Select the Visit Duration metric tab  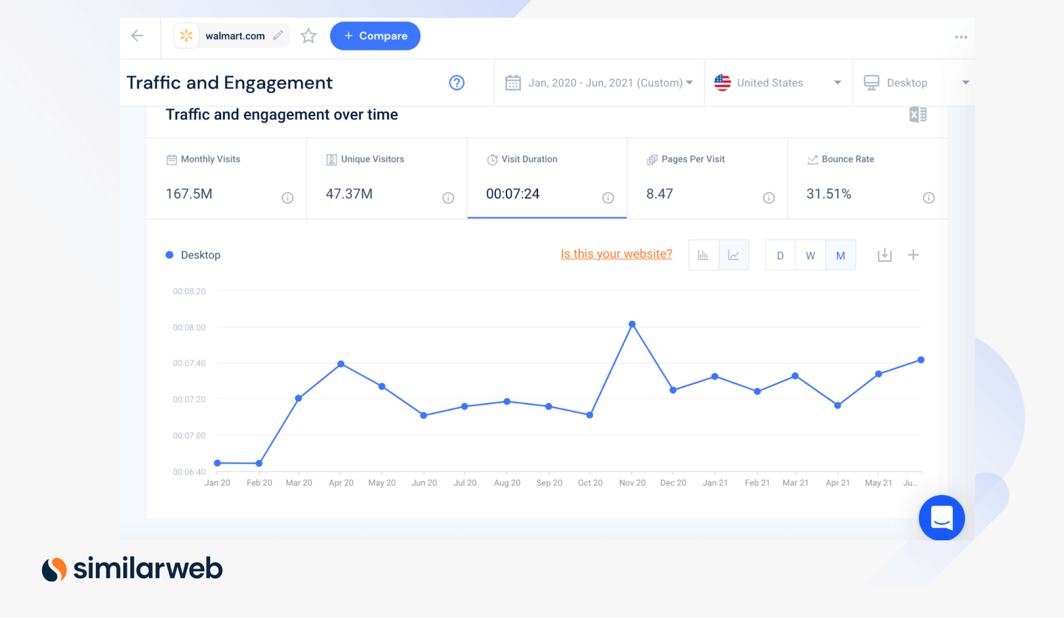click(547, 178)
